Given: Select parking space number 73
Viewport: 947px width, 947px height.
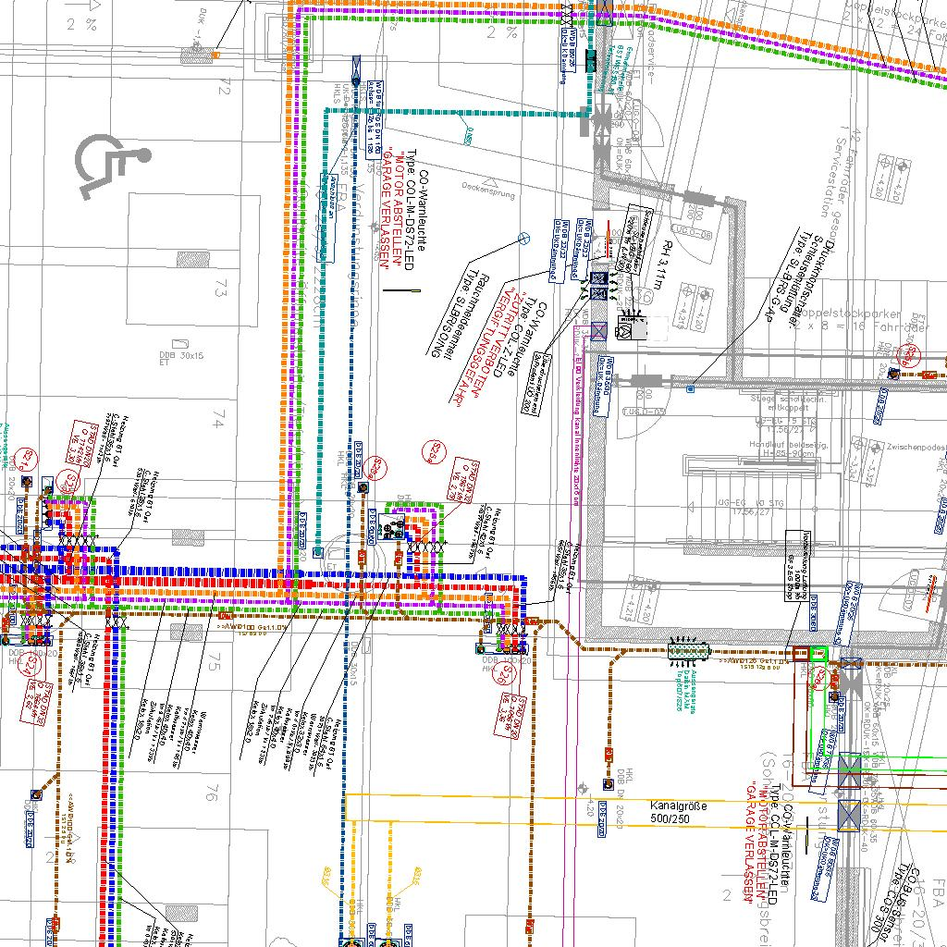Looking at the screenshot, I should point(219,289).
